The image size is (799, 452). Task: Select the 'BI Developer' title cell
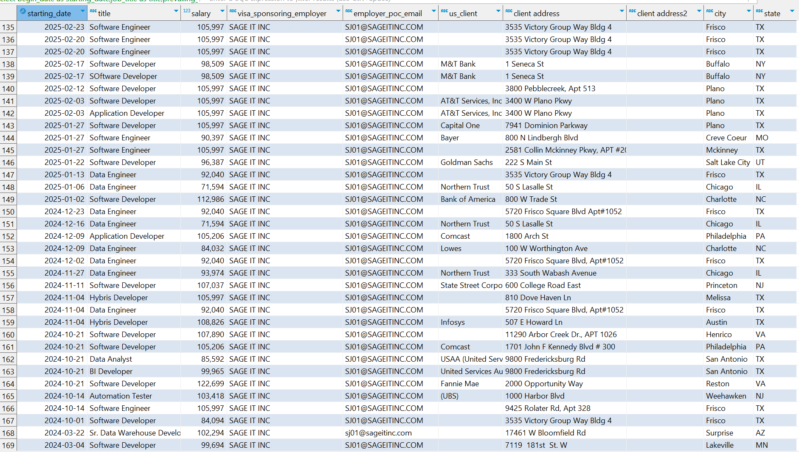point(134,371)
